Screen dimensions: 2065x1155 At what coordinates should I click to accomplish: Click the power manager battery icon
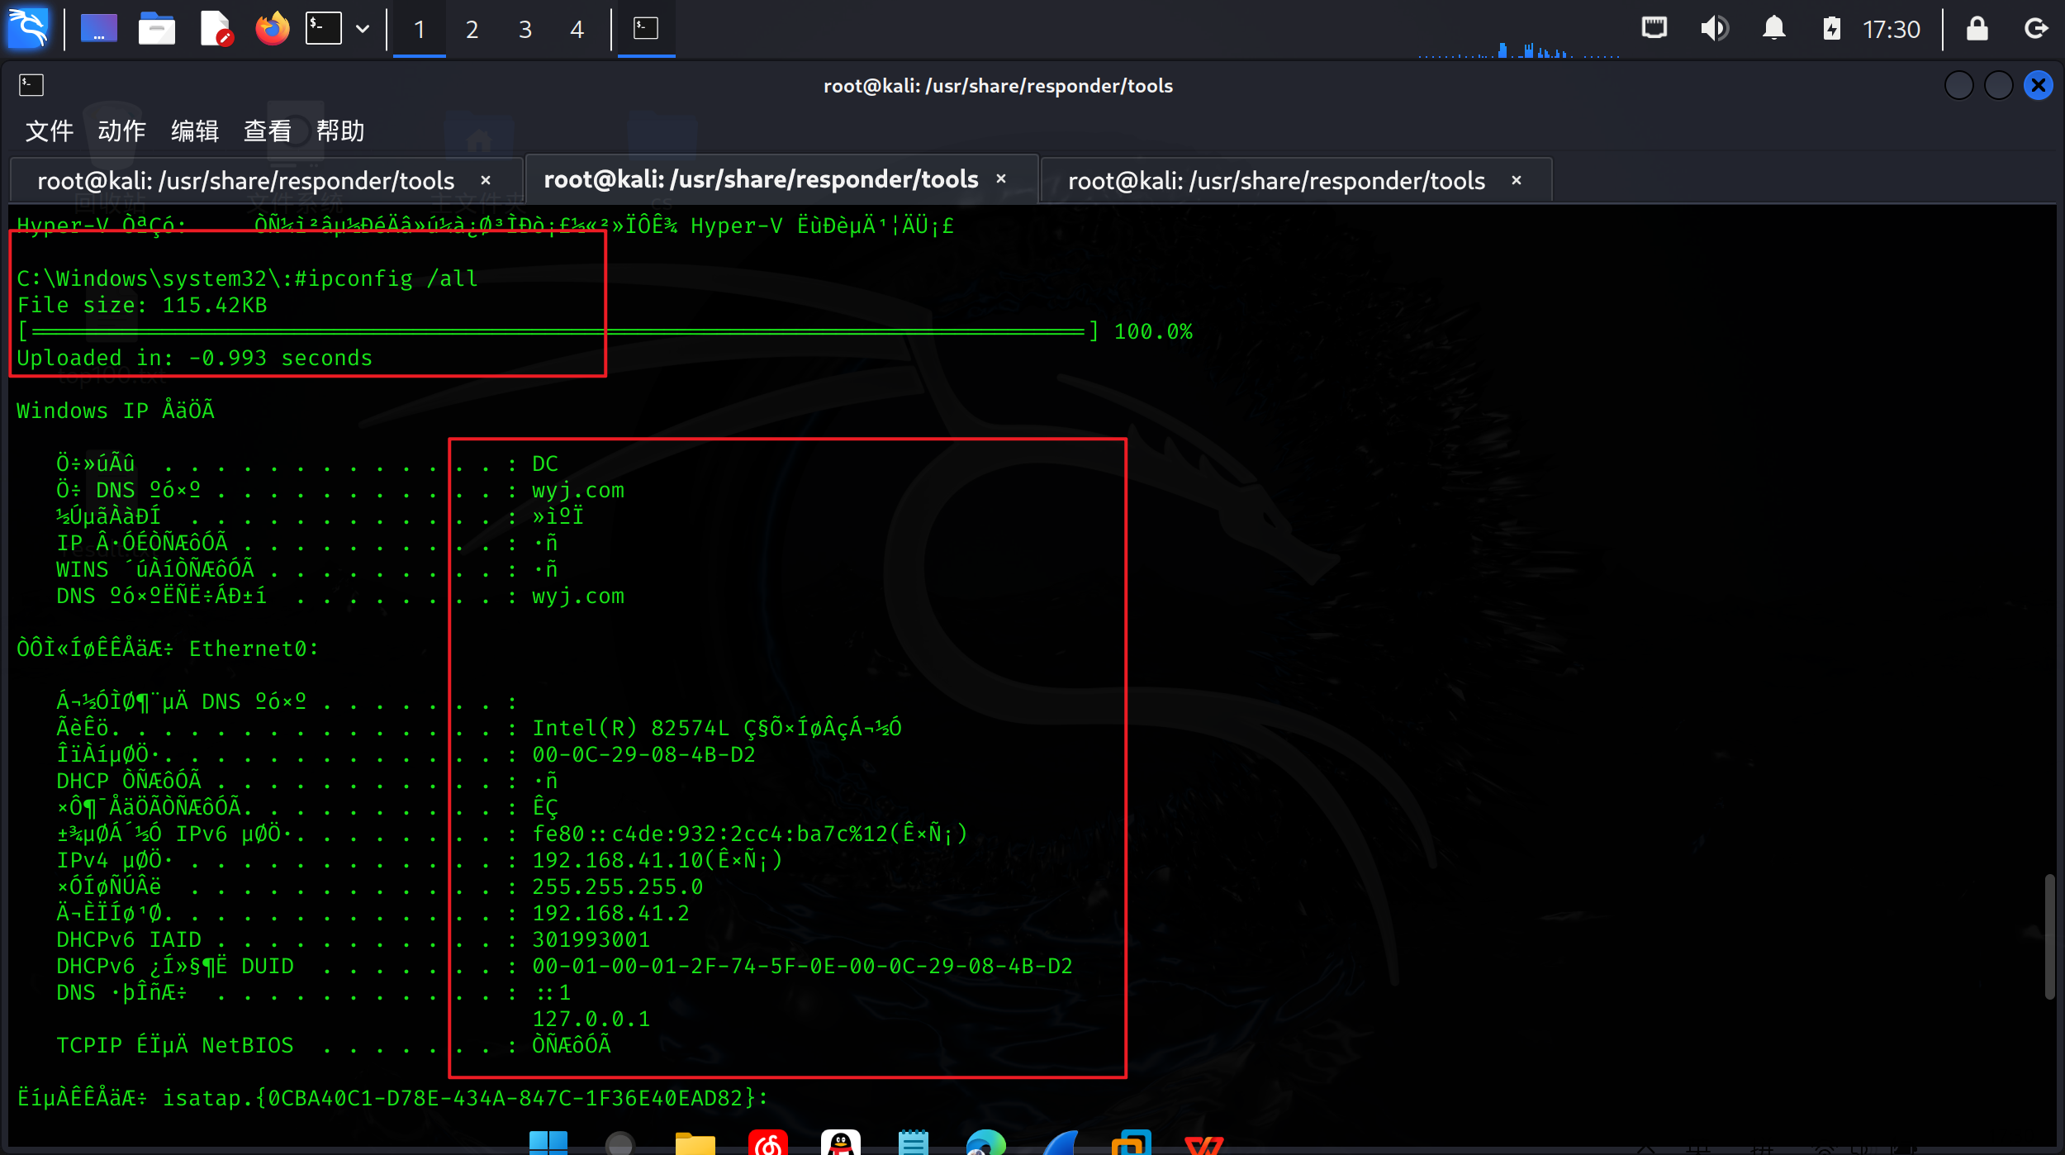[1831, 29]
